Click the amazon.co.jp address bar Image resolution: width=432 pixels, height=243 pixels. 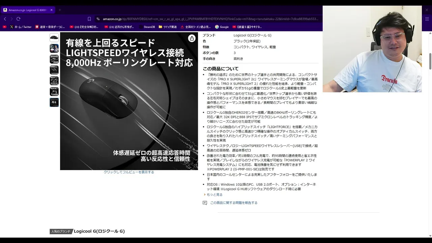(x=210, y=19)
